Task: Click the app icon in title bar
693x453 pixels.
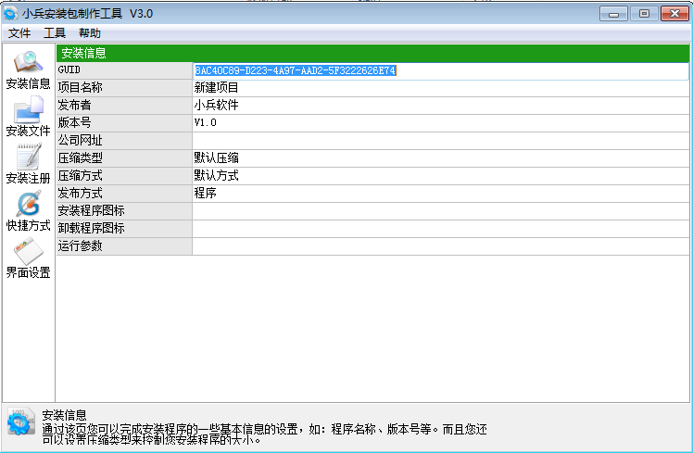Action: tap(11, 13)
